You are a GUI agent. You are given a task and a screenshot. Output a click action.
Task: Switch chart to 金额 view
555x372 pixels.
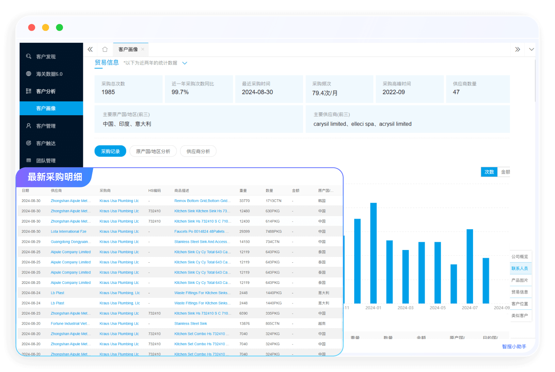pyautogui.click(x=505, y=172)
